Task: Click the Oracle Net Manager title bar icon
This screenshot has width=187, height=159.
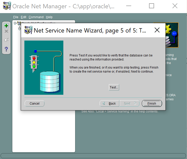Action: (x=7, y=6)
